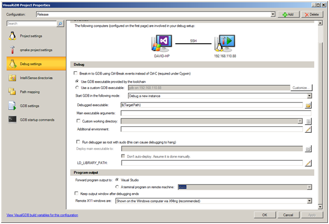Click the DAVID-HP Windows computer icon

(162, 43)
